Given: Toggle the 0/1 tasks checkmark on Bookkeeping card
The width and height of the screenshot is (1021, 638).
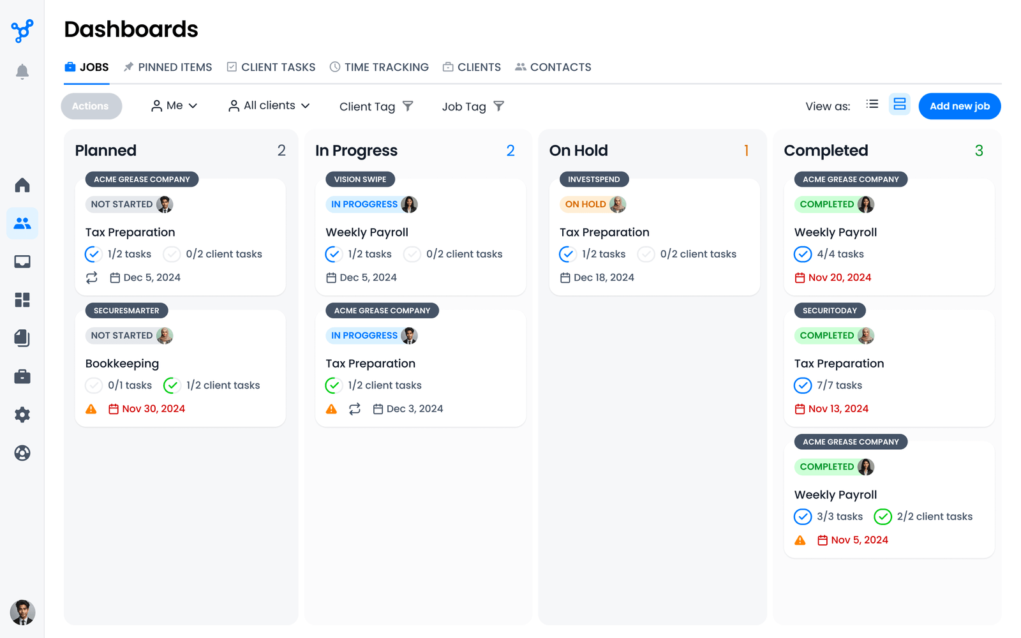Looking at the screenshot, I should point(93,385).
